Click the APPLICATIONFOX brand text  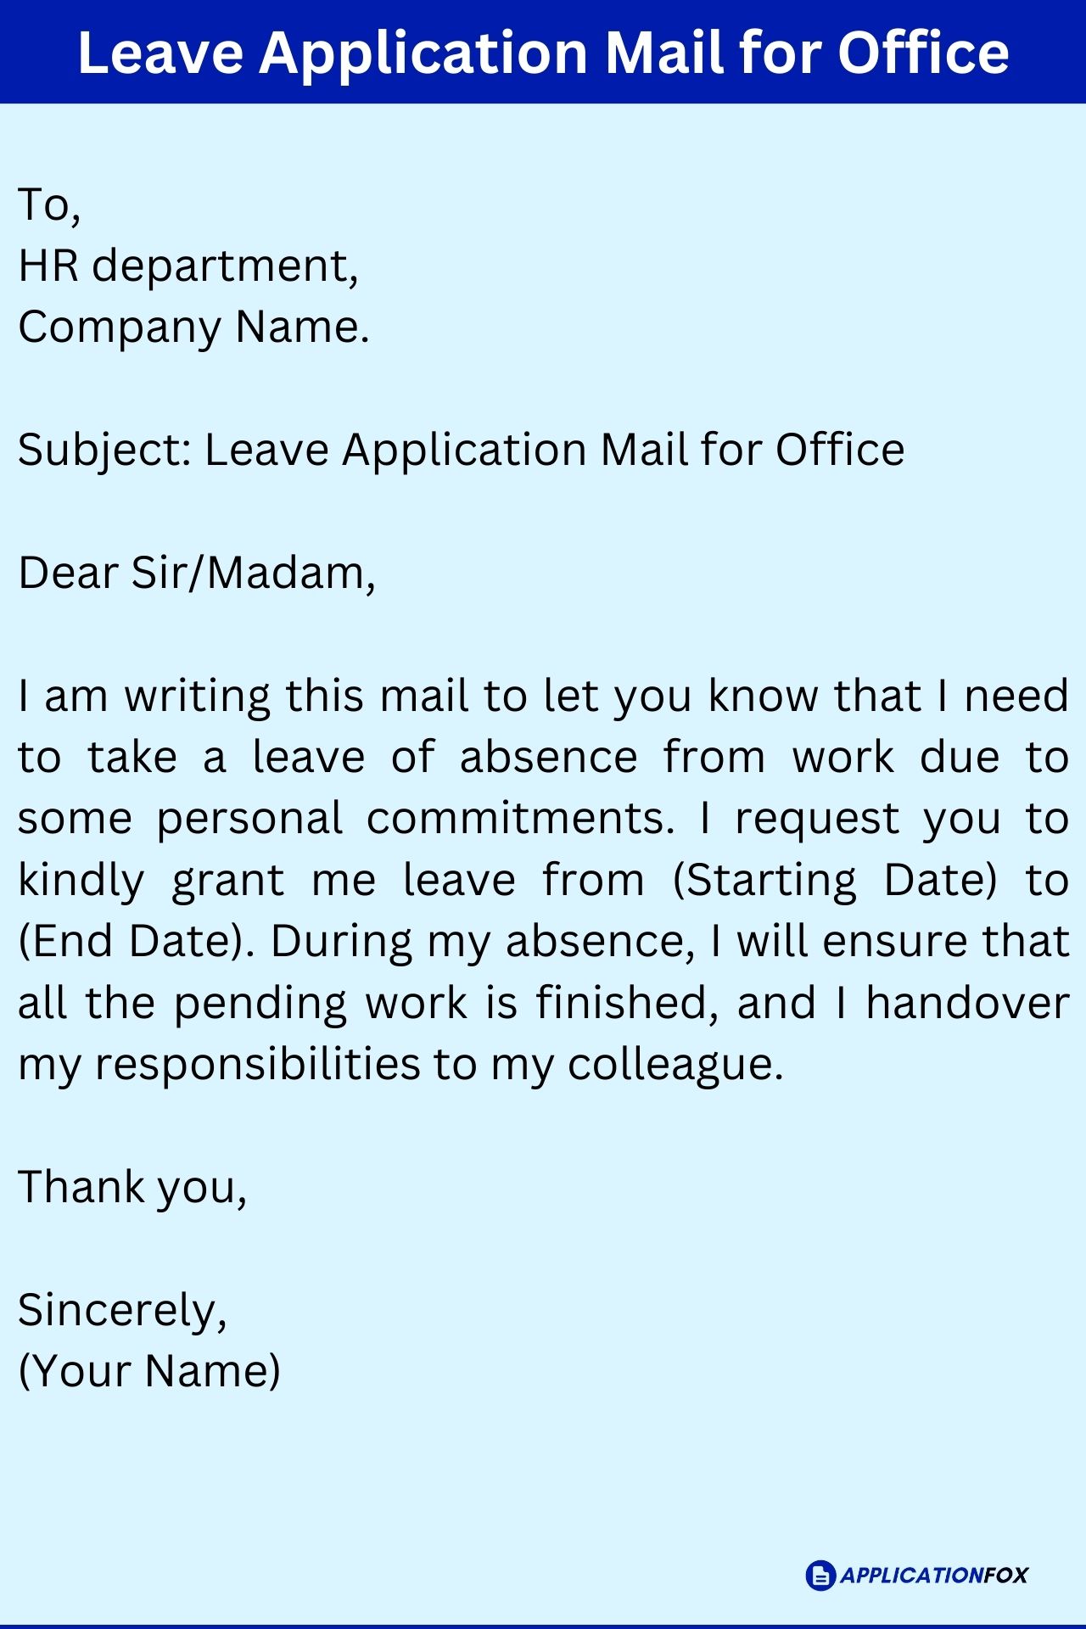coord(934,1576)
